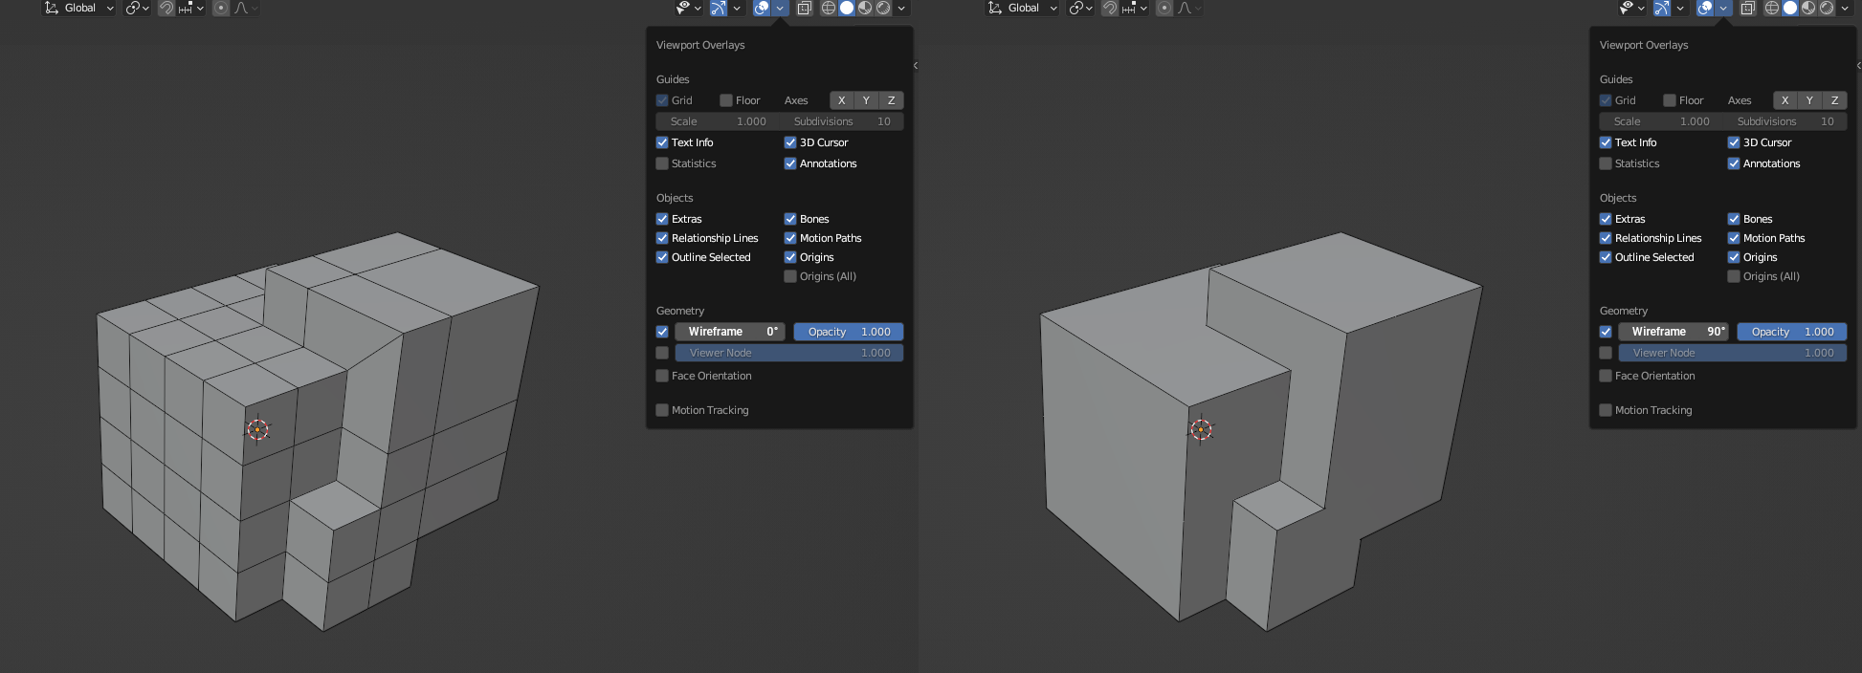Toggle the gizmo display icon in left viewport
This screenshot has width=1862, height=673.
718,8
